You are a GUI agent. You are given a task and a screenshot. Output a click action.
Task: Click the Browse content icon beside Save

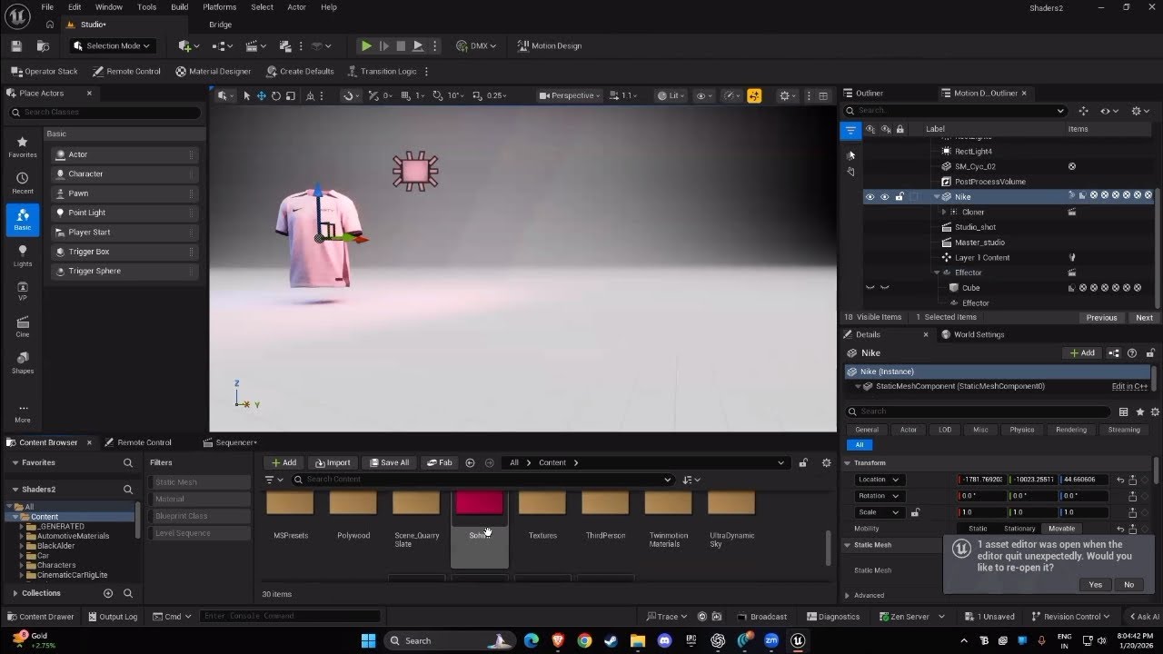click(x=43, y=45)
